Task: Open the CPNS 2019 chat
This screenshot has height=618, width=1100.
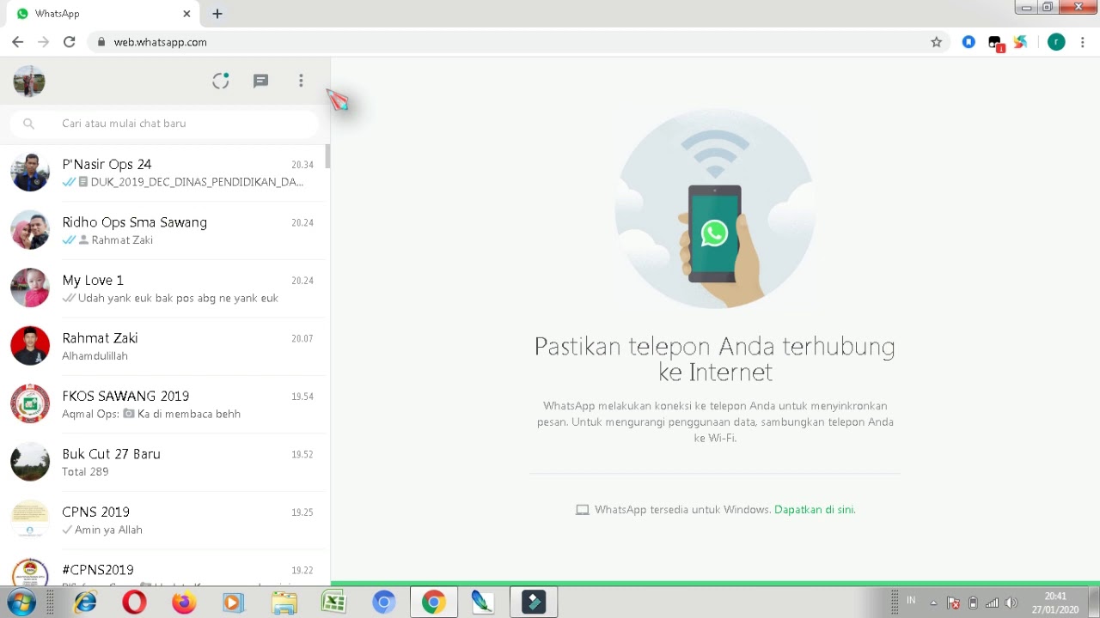Action: (x=163, y=520)
